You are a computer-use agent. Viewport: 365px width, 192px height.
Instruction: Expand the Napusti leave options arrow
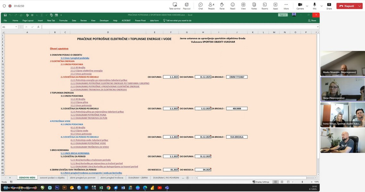360,6
